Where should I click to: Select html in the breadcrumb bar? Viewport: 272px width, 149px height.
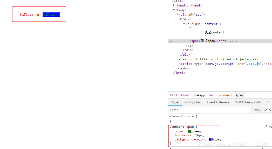174,95
